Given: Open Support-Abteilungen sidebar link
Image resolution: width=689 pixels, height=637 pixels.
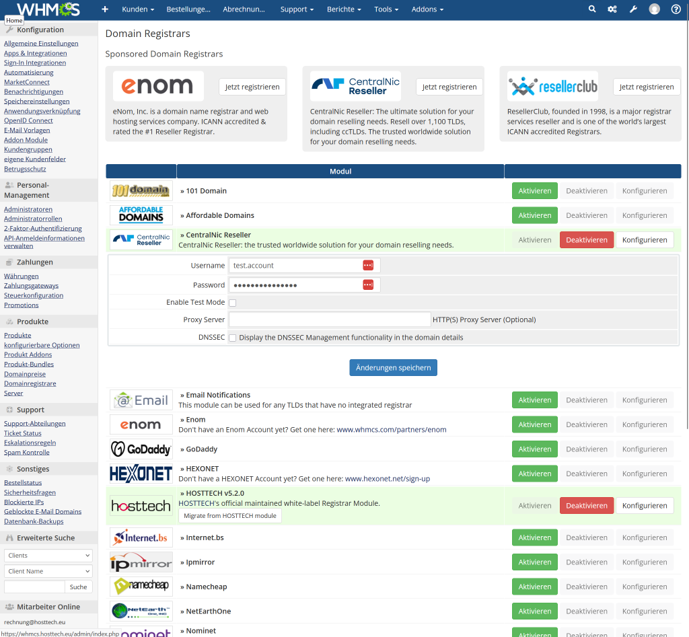Looking at the screenshot, I should pyautogui.click(x=35, y=424).
